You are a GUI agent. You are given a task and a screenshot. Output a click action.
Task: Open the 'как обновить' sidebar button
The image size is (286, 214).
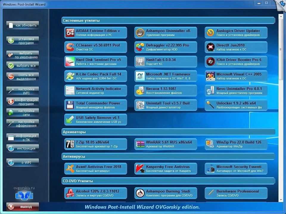tap(23, 25)
